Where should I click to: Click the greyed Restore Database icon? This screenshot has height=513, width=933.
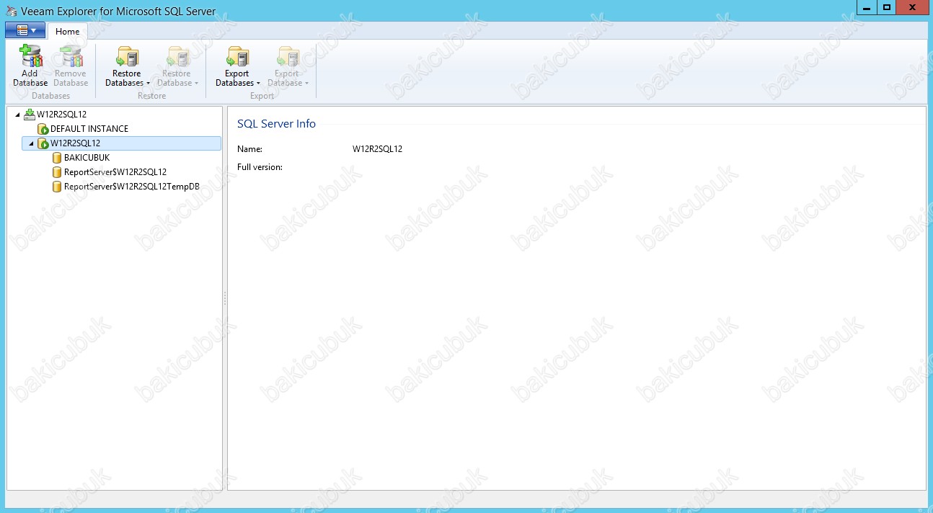coord(177,56)
